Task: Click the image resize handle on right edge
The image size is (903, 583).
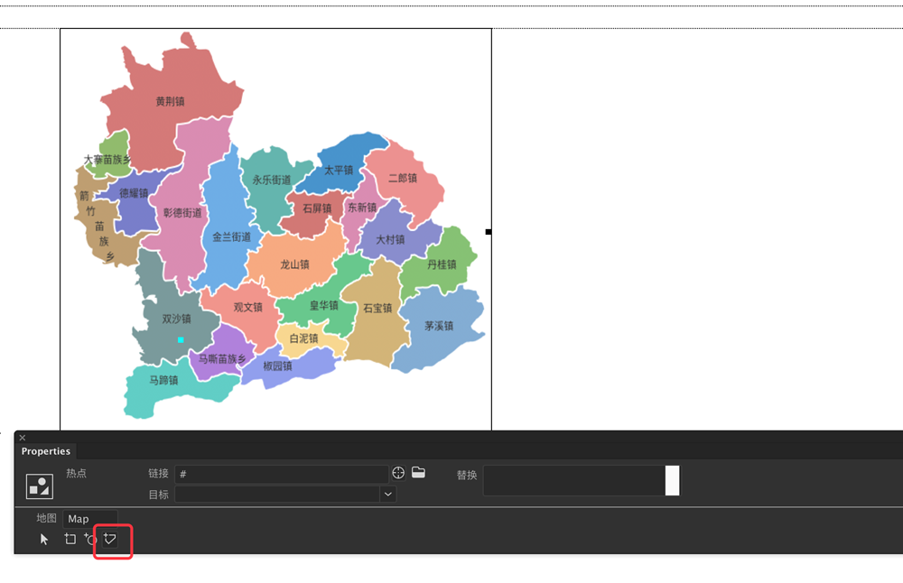Action: [x=489, y=232]
